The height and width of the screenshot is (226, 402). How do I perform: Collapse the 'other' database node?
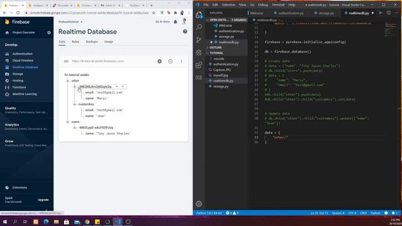(68, 81)
